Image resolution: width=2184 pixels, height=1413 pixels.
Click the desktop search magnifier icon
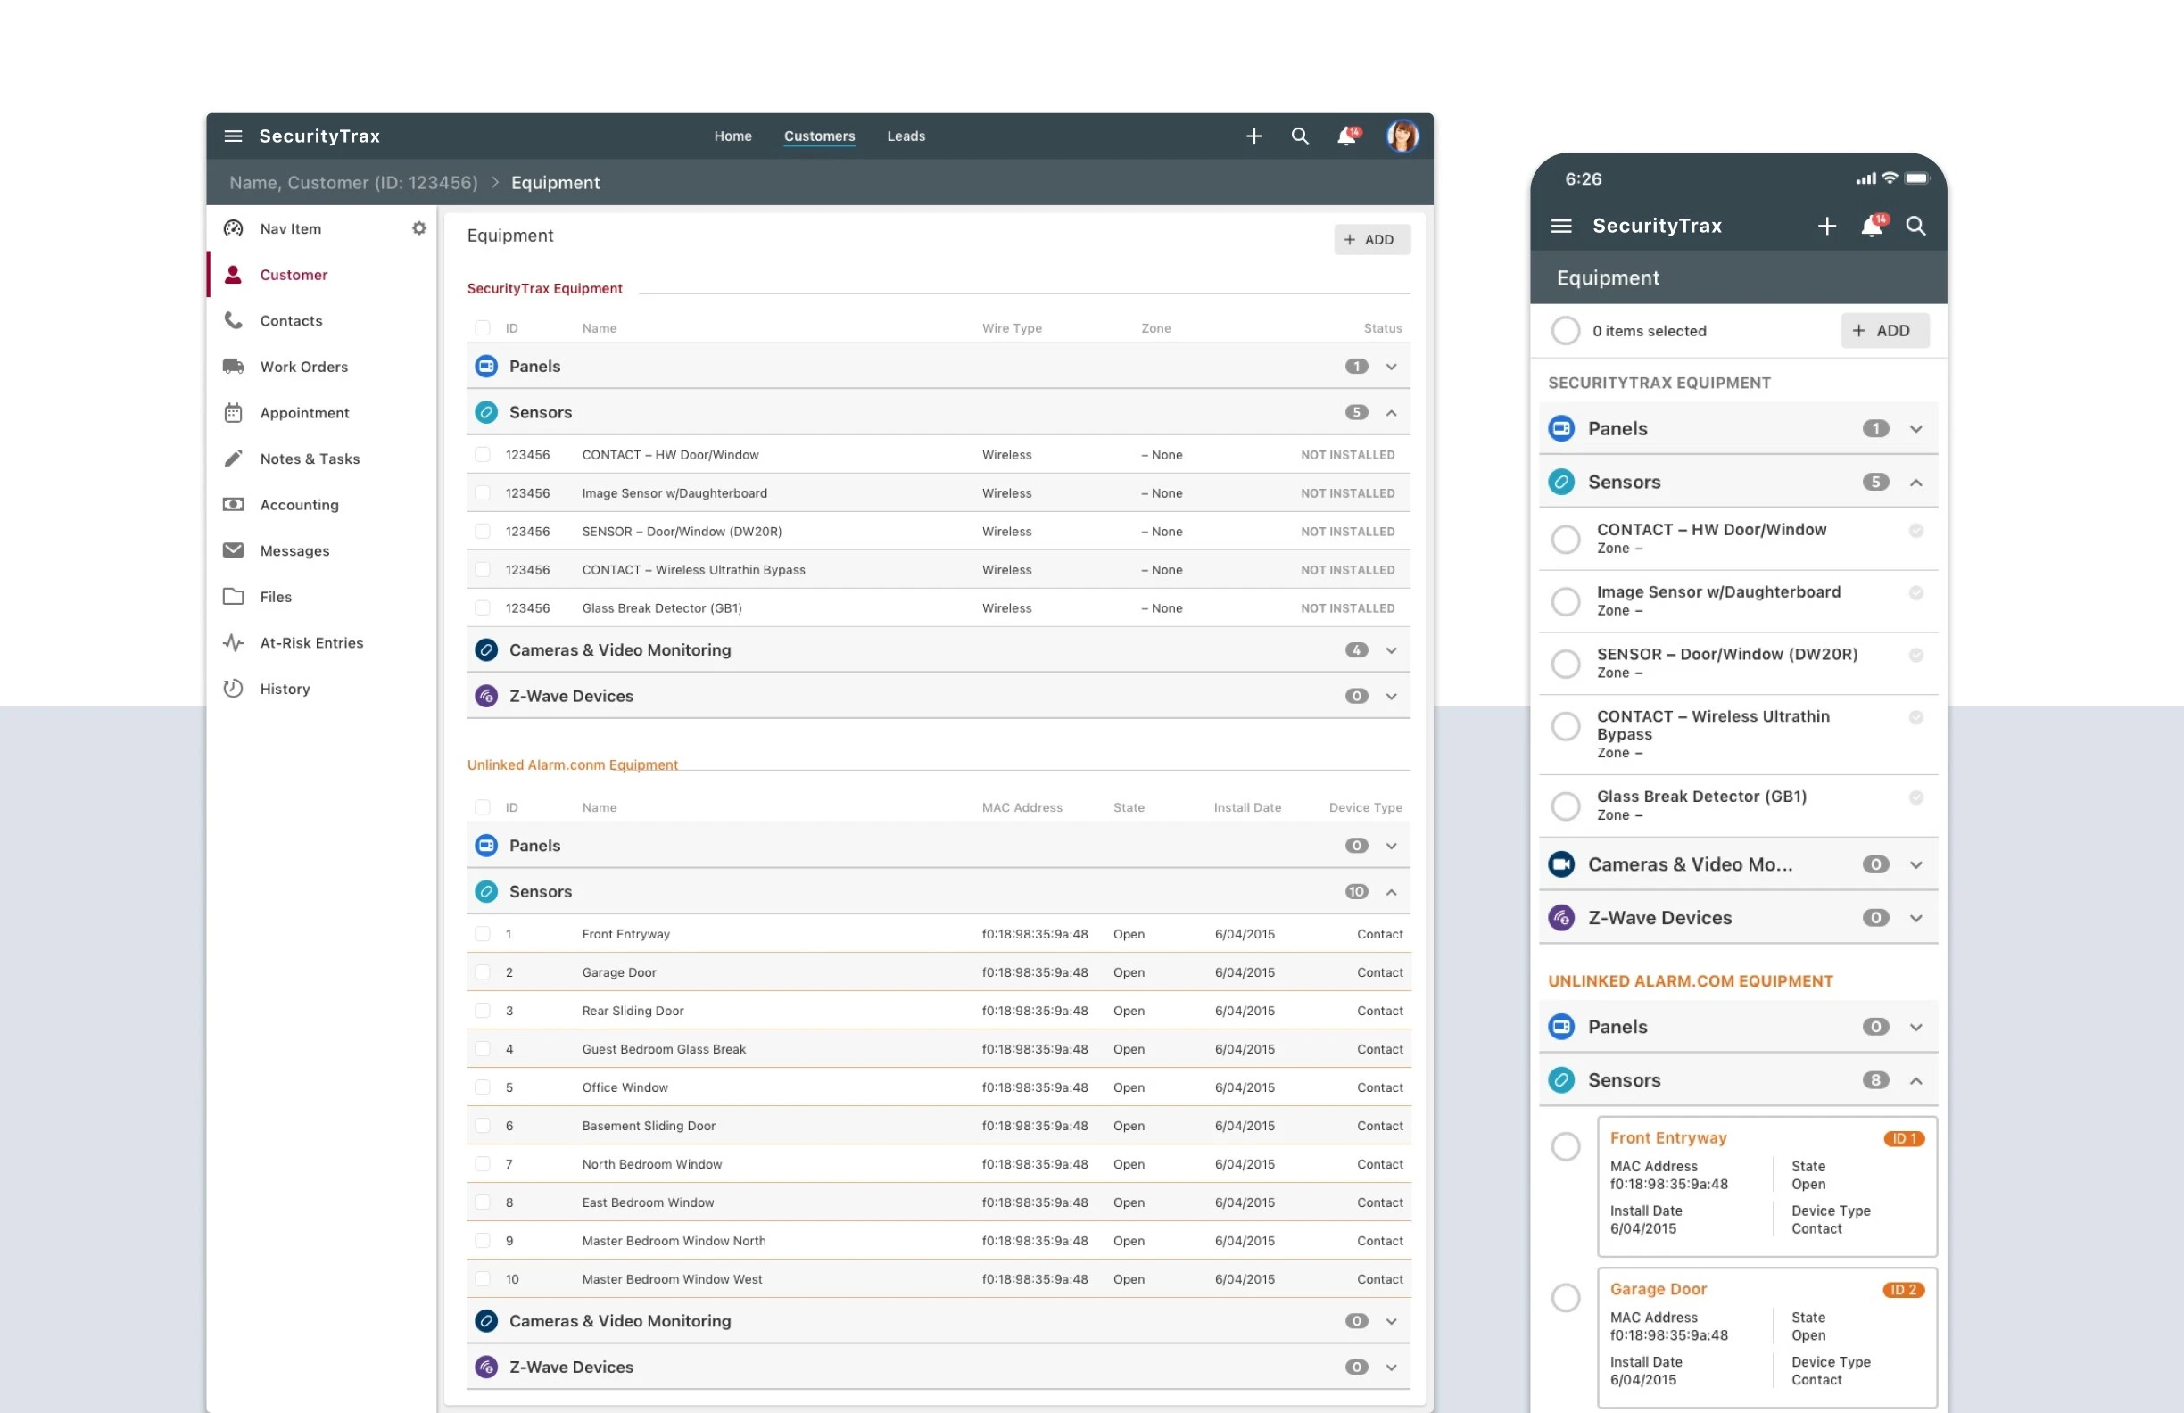[1299, 136]
